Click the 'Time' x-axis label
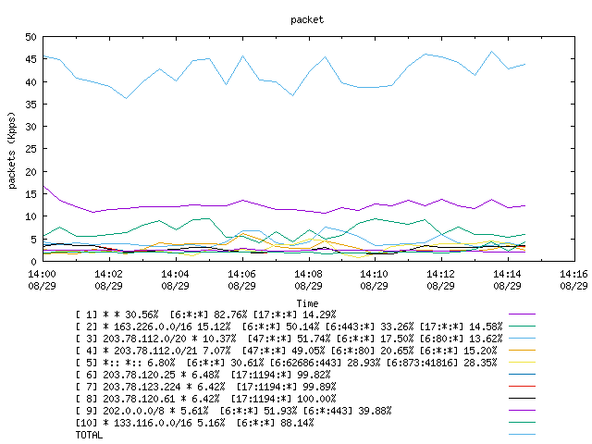Screen dimensions: 592x444 click(x=307, y=303)
